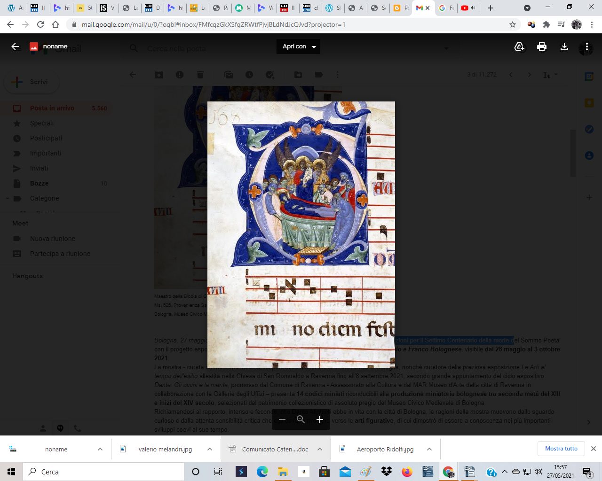Switch to the first WordPress tab

[15, 8]
